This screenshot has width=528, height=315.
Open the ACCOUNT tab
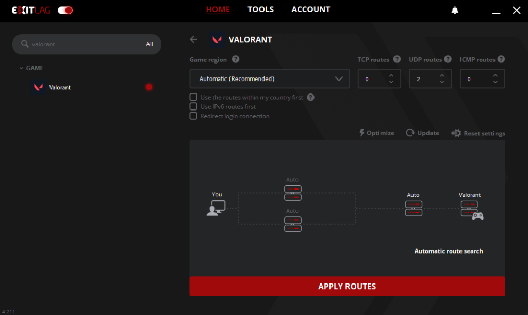(310, 10)
